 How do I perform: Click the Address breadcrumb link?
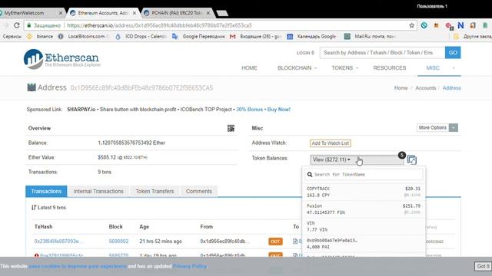pos(451,88)
